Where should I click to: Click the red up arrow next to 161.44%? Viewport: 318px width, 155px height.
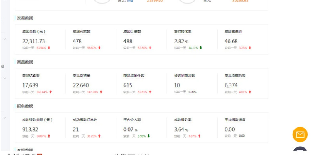[x=50, y=92]
